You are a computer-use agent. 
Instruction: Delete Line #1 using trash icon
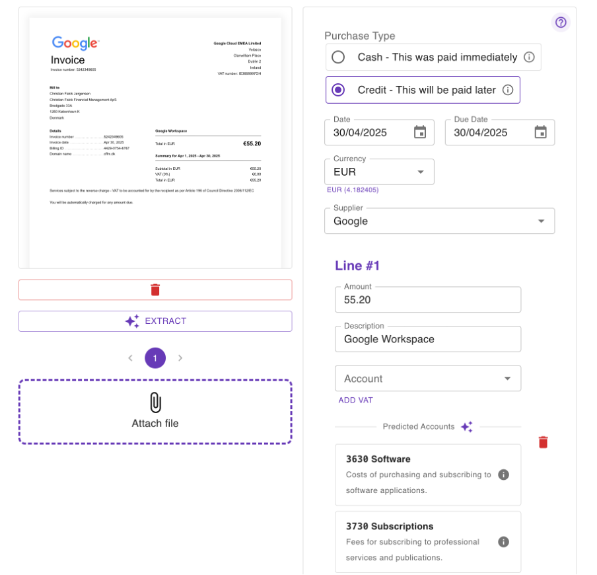tap(543, 442)
